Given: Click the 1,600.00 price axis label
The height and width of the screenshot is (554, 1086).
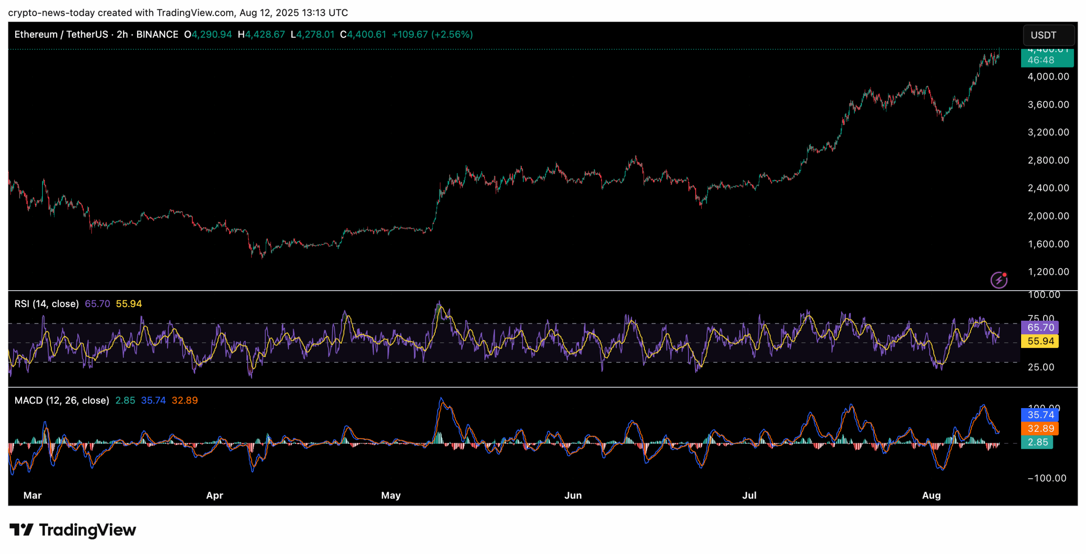Looking at the screenshot, I should [1048, 243].
